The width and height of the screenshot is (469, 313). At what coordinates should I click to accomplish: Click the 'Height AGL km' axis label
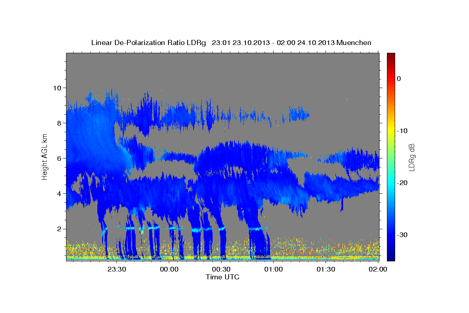point(45,157)
